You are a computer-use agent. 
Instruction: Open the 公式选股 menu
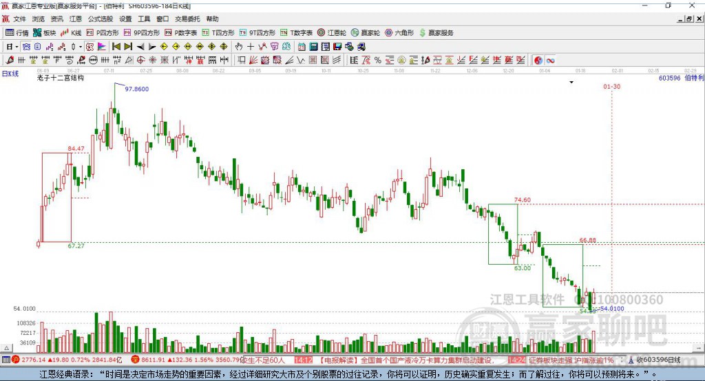coord(101,19)
